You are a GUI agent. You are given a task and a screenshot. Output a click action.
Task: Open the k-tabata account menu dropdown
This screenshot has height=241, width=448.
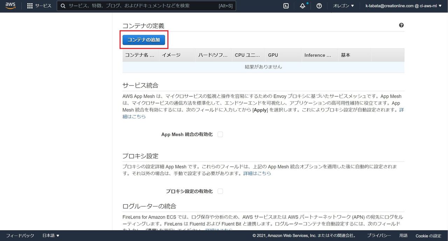coord(404,6)
